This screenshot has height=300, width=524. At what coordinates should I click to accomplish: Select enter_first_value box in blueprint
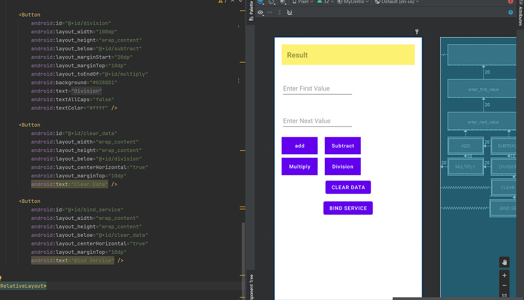(482, 89)
